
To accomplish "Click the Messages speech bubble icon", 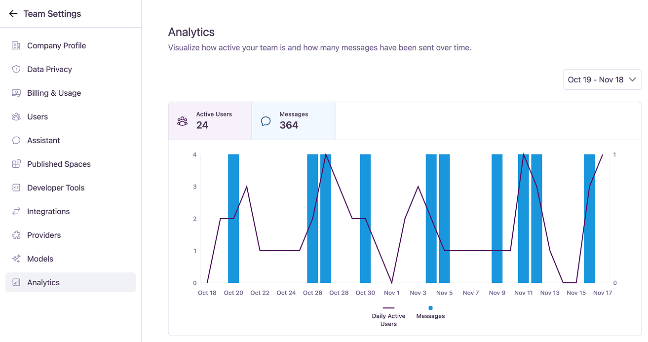I will click(x=266, y=121).
